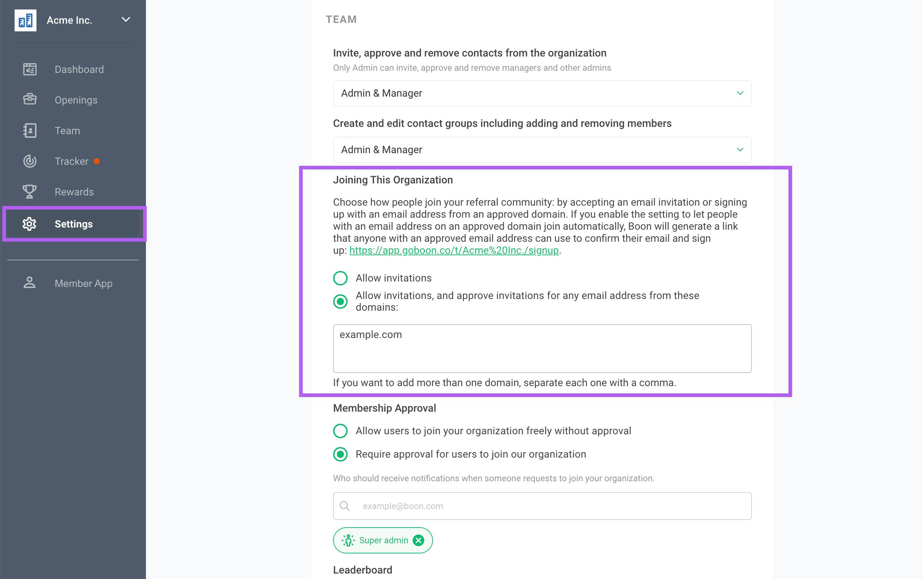Click the Member App person icon
Image resolution: width=923 pixels, height=579 pixels.
point(29,283)
